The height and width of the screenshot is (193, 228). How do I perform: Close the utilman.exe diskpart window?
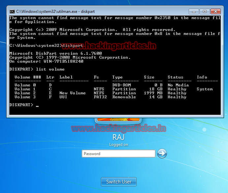point(216,12)
